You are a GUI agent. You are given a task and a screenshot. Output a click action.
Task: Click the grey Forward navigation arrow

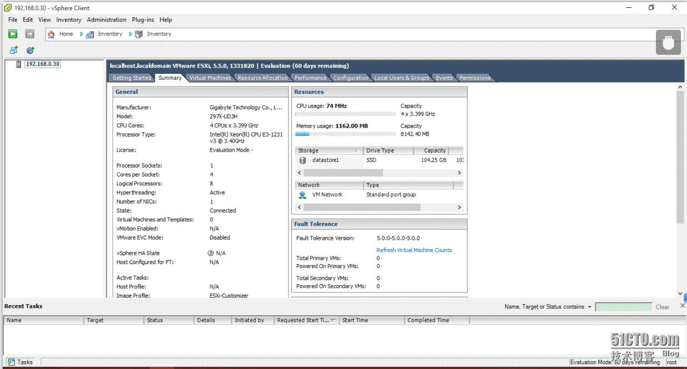pos(30,34)
